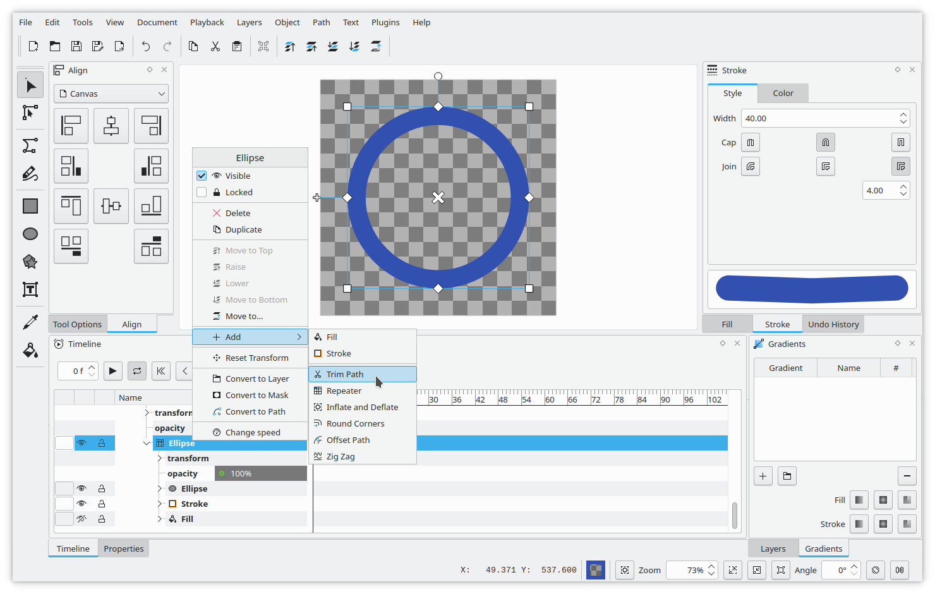Screen dimensions: 935x594
Task: Switch to the Undo History tab
Action: pos(833,324)
